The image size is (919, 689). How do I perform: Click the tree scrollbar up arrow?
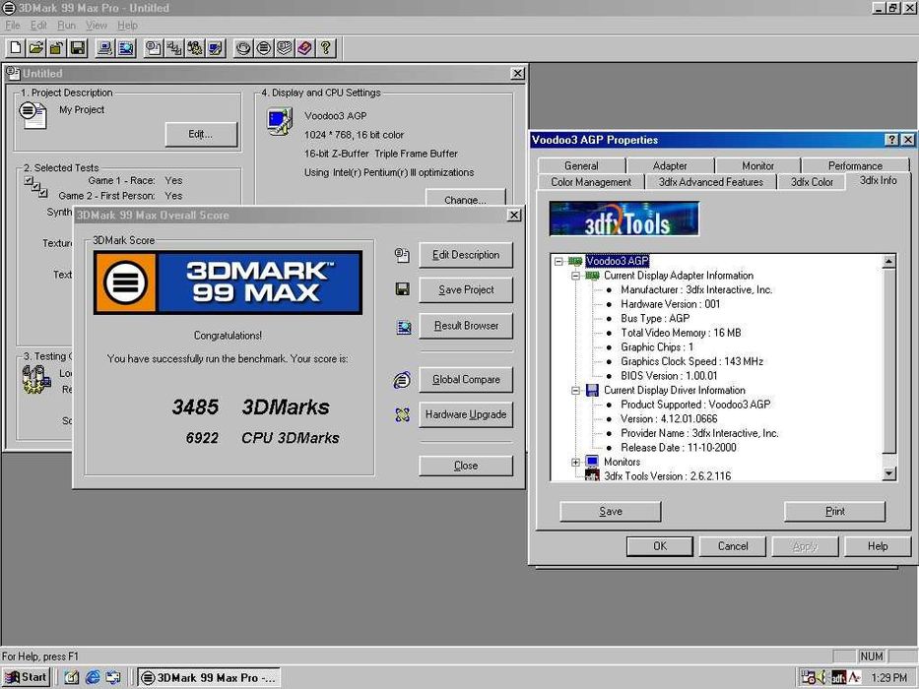click(889, 261)
